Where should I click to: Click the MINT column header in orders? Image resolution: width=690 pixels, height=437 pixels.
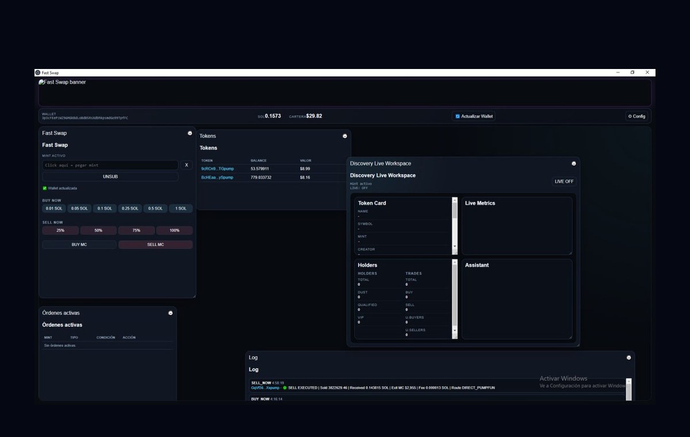[x=48, y=338]
